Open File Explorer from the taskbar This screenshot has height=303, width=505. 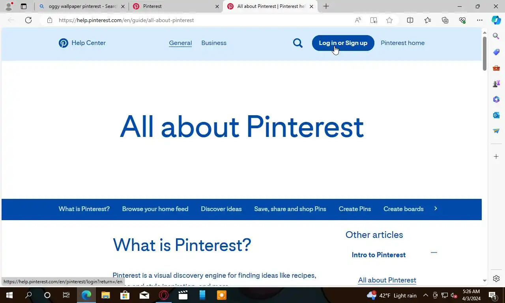[x=105, y=295]
